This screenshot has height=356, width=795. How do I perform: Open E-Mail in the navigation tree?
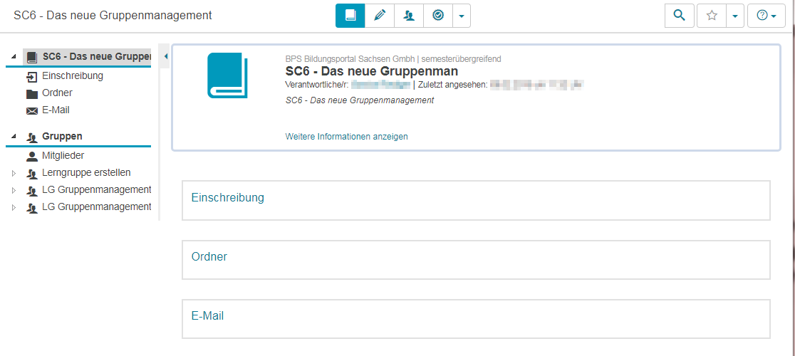tap(56, 110)
